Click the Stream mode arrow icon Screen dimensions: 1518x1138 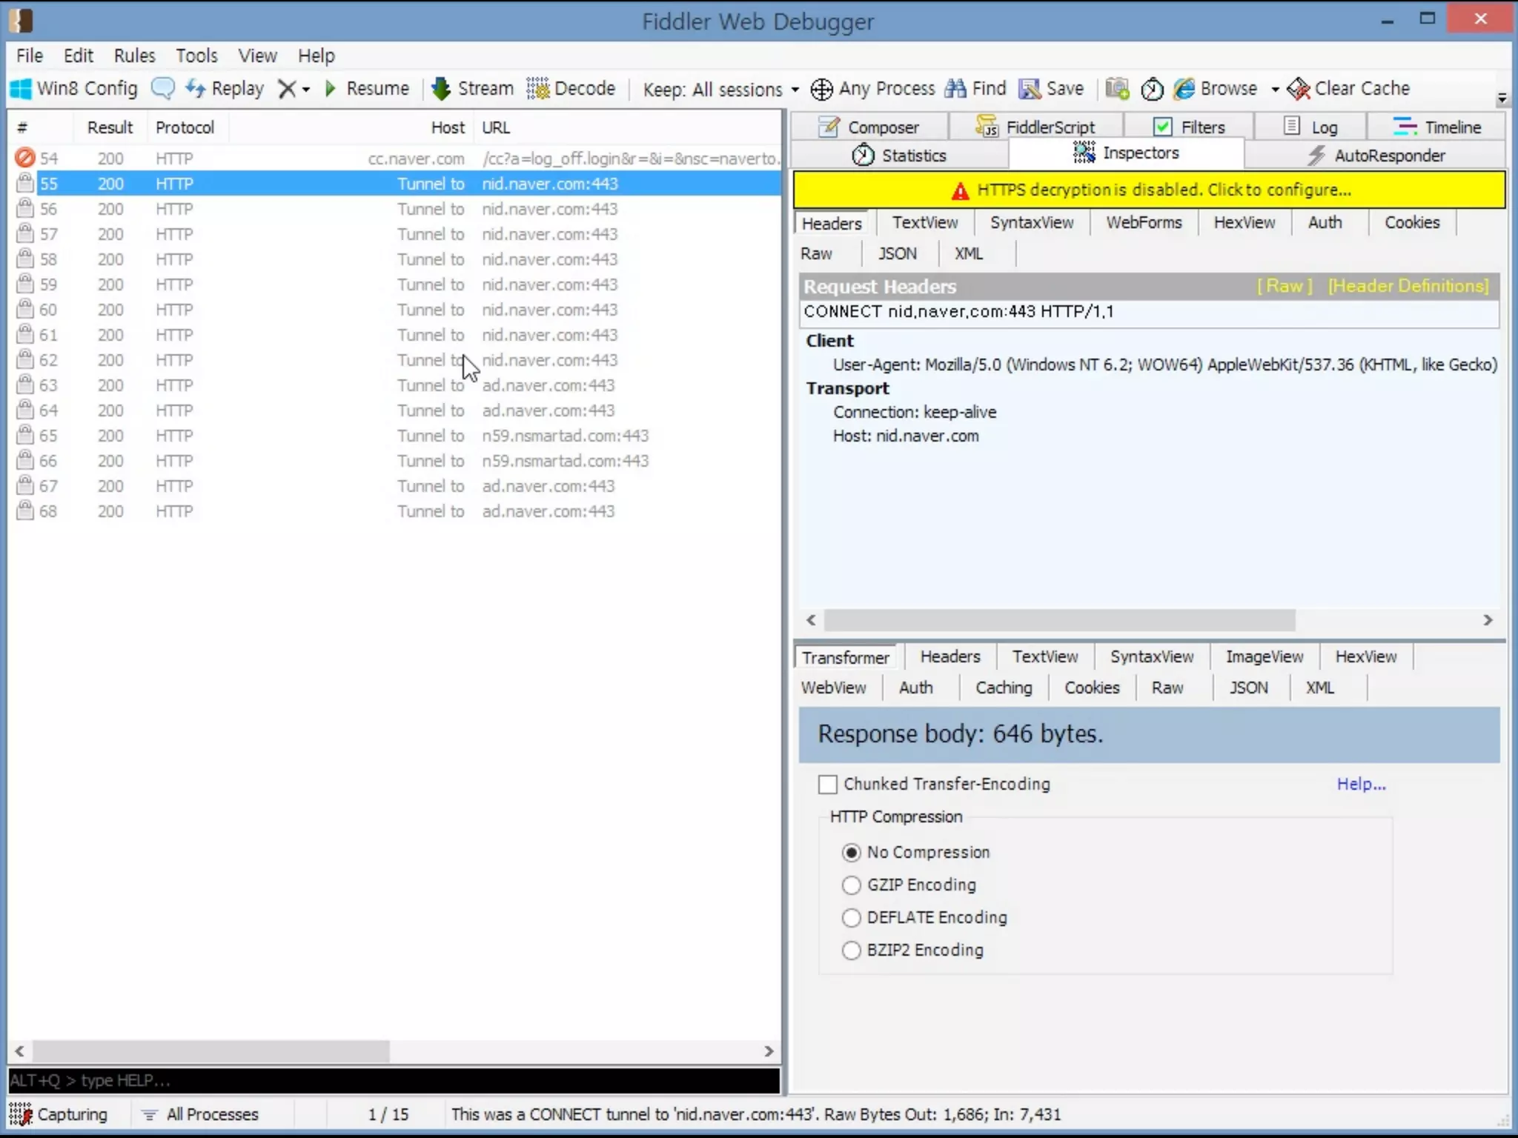(441, 89)
